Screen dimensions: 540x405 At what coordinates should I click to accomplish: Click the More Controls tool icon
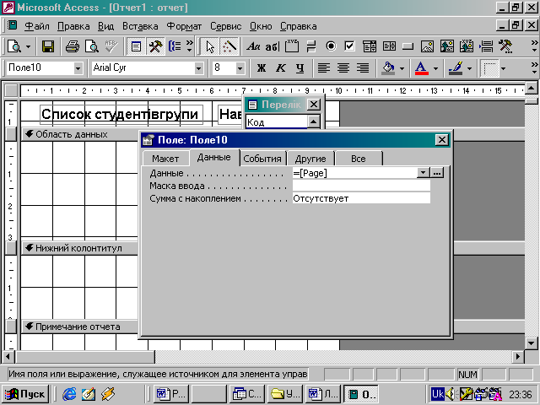505,46
